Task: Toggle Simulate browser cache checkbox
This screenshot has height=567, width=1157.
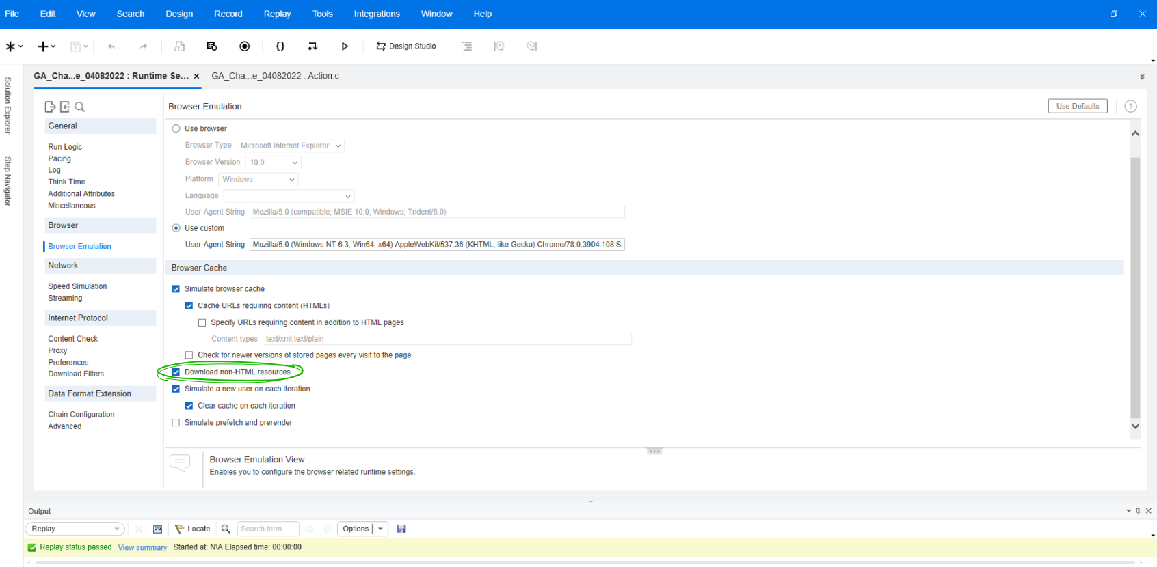Action: pyautogui.click(x=176, y=289)
